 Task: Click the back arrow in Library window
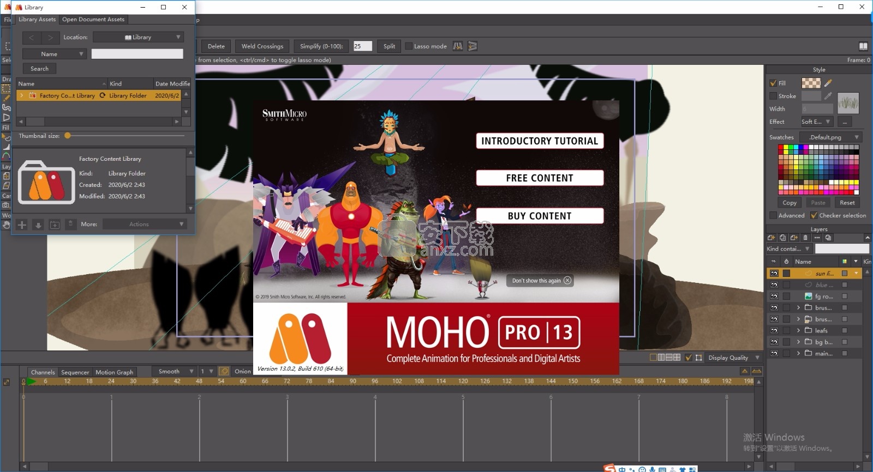pyautogui.click(x=32, y=37)
